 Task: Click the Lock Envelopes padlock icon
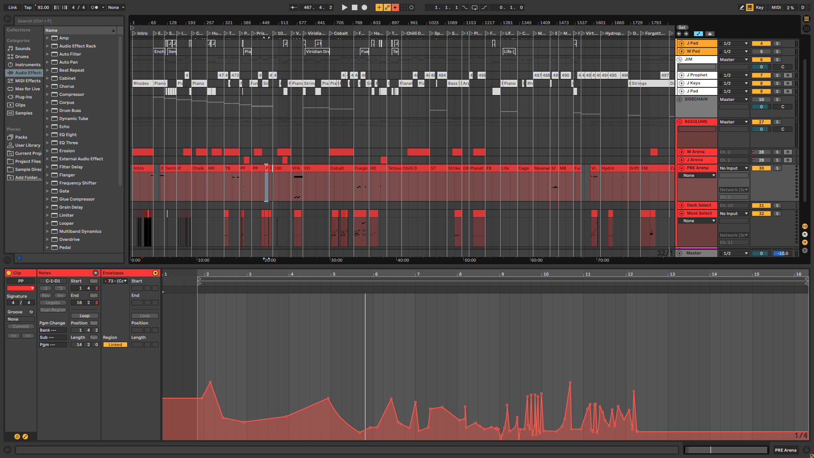coord(710,34)
